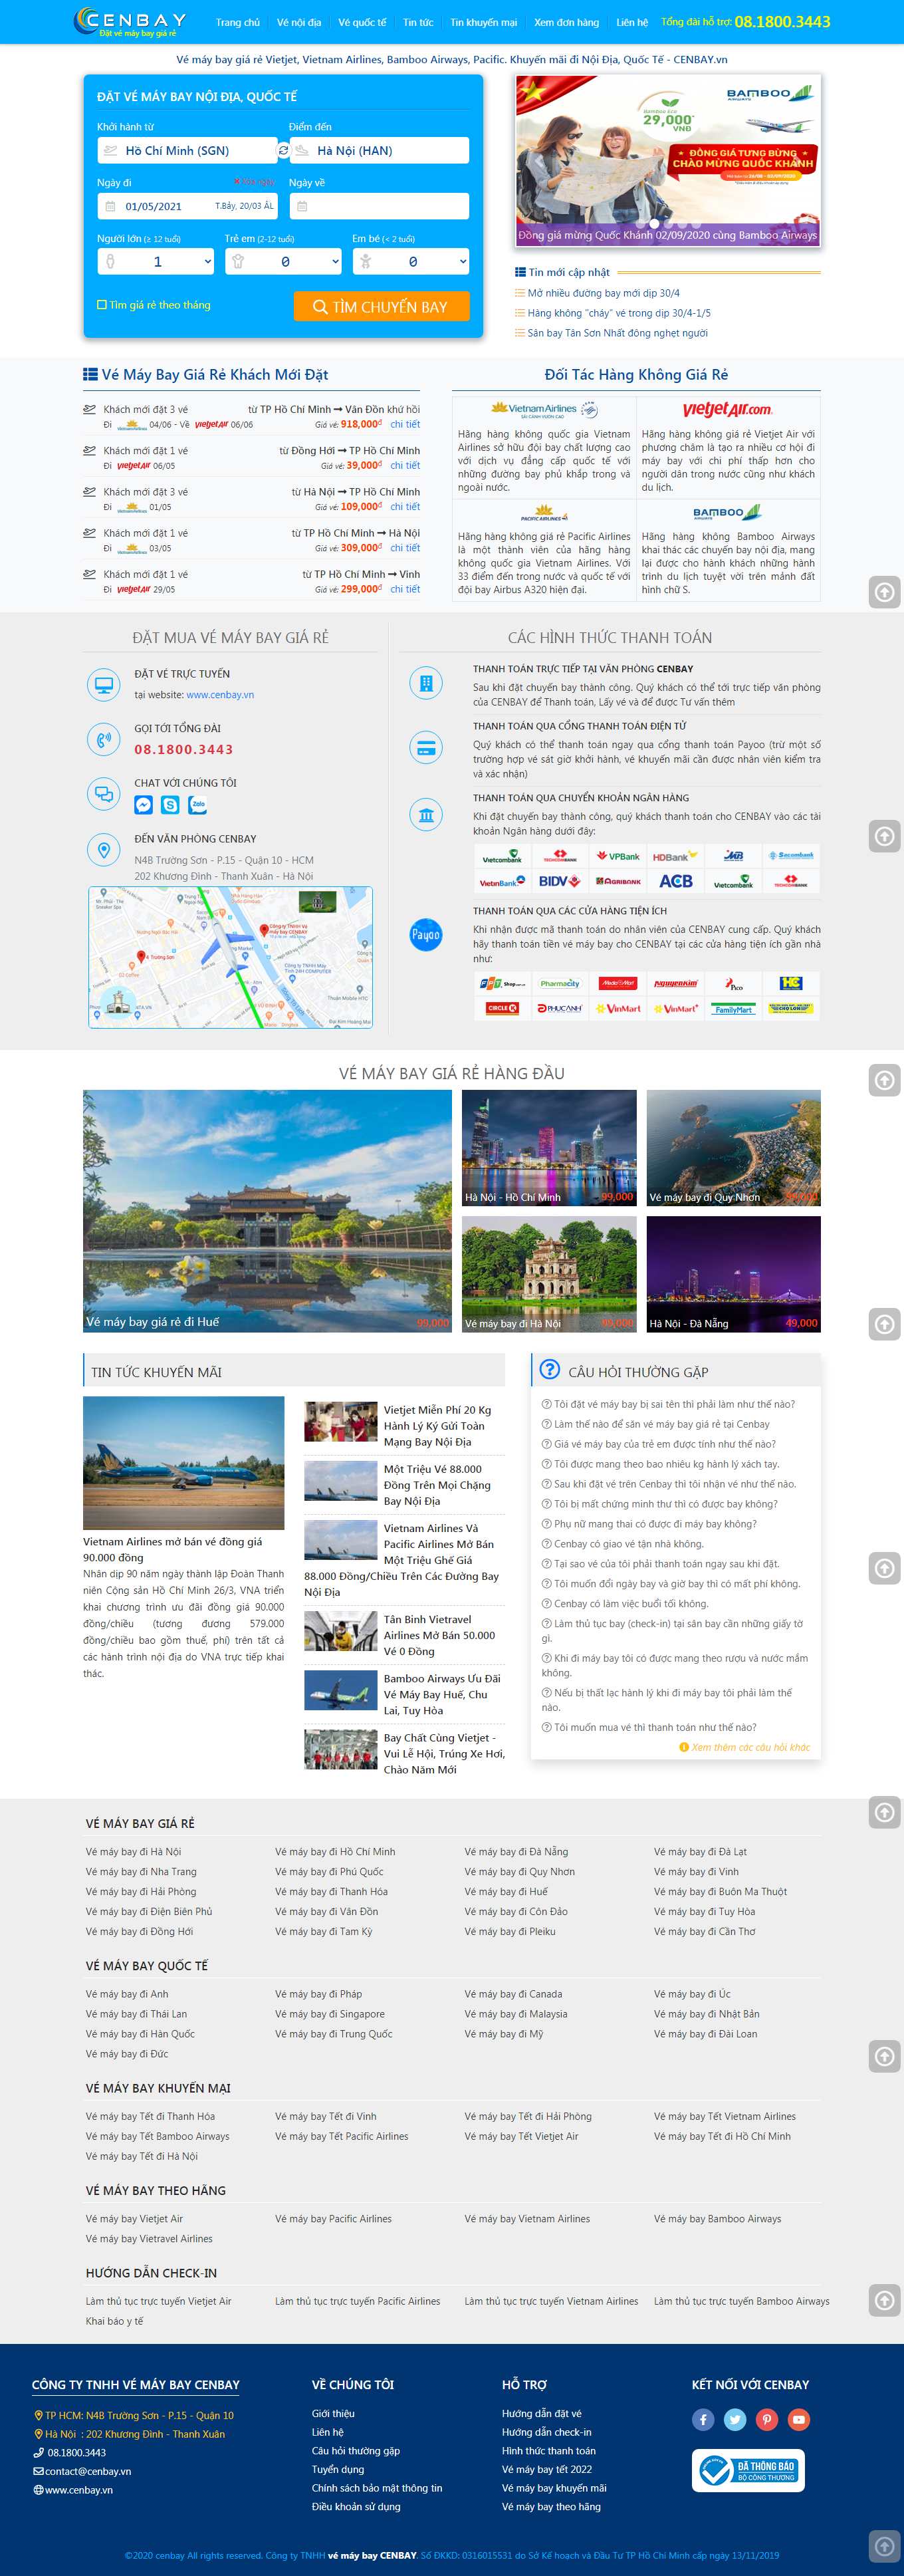Open the 'Đã thông báo Bộ Công Thương' badge
Viewport: 904px width, 2576px height.
749,2470
